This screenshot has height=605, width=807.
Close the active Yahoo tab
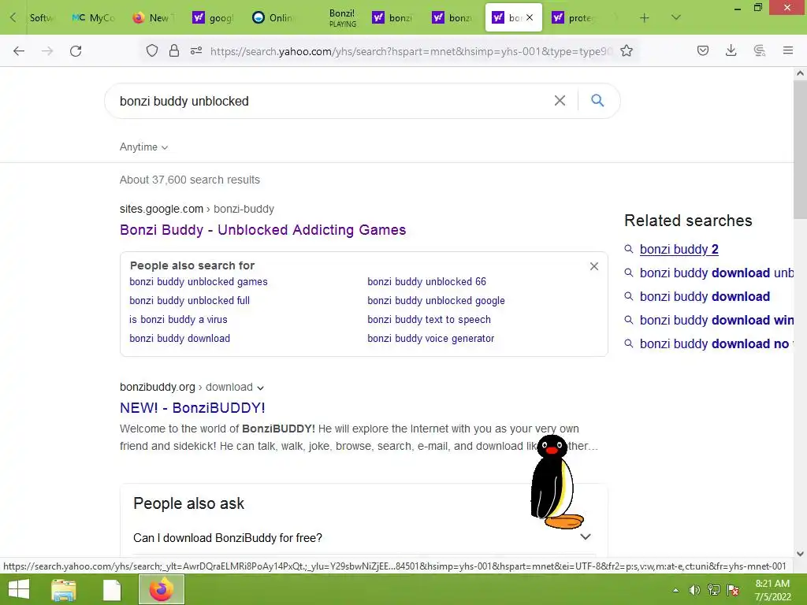(530, 17)
